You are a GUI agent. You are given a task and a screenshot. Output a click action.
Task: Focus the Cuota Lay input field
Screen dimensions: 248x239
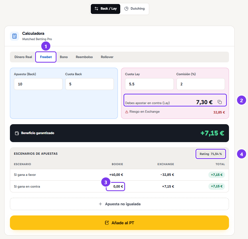pyautogui.click(x=149, y=84)
